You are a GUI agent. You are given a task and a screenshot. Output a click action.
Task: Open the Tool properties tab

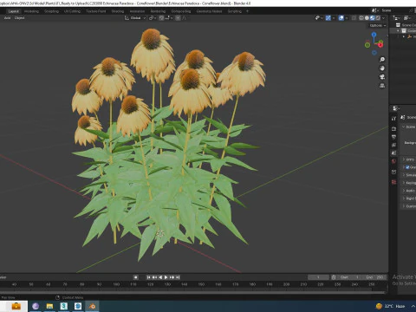point(393,119)
